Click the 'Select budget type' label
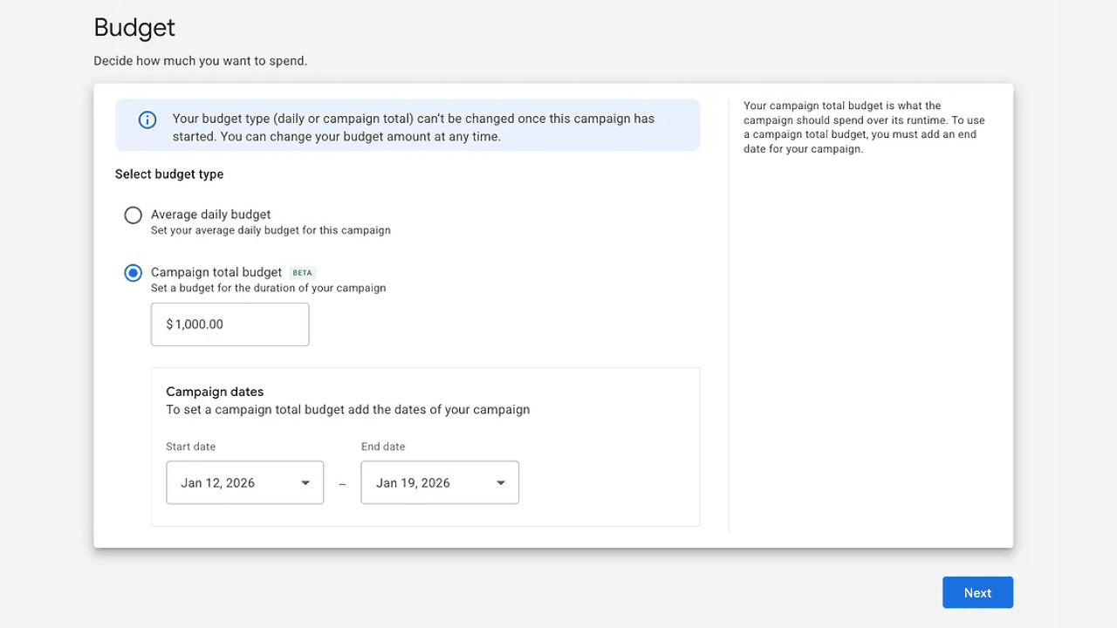The width and height of the screenshot is (1117, 628). [x=169, y=174]
